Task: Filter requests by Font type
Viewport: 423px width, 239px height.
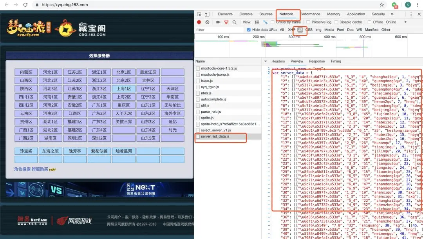Action: point(340,30)
